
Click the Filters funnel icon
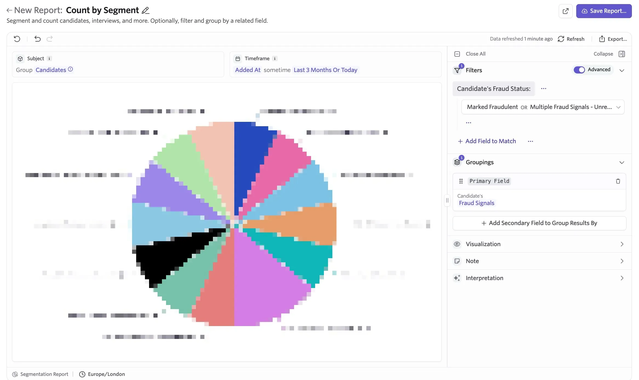457,70
